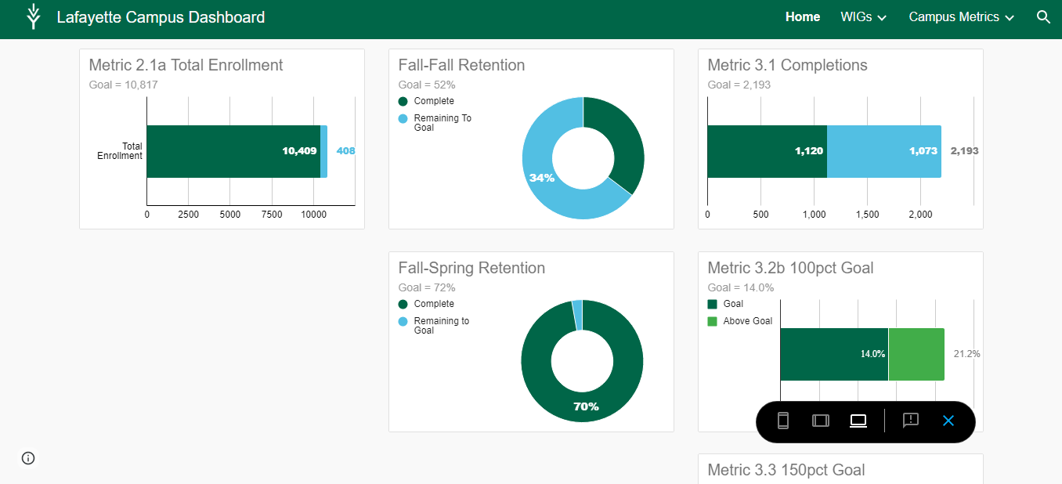Click the 1,120 completions green bar
The height and width of the screenshot is (484, 1062).
point(767,151)
